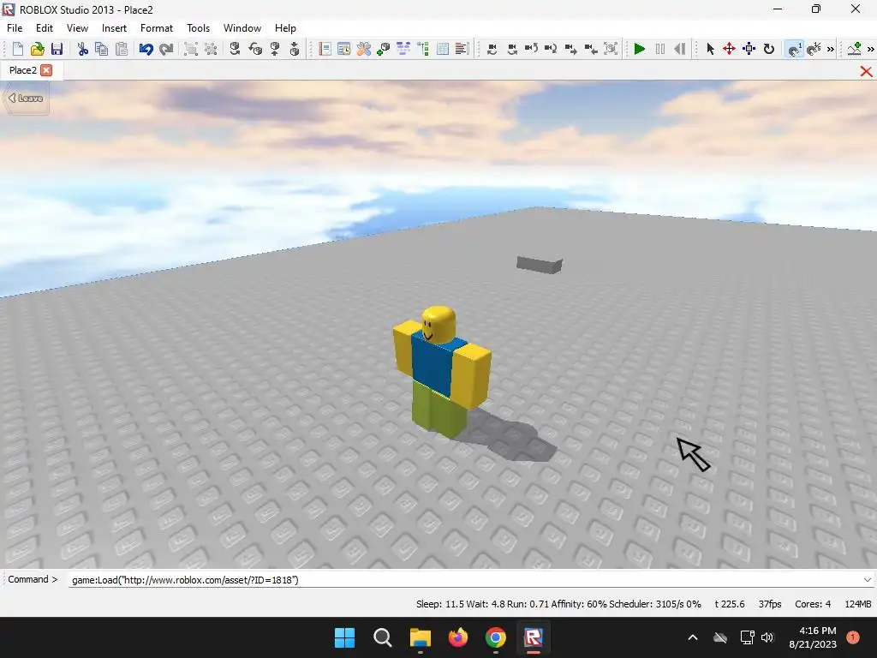Screen dimensions: 877x658
Task: Click the add terrain icon
Action: (x=854, y=49)
